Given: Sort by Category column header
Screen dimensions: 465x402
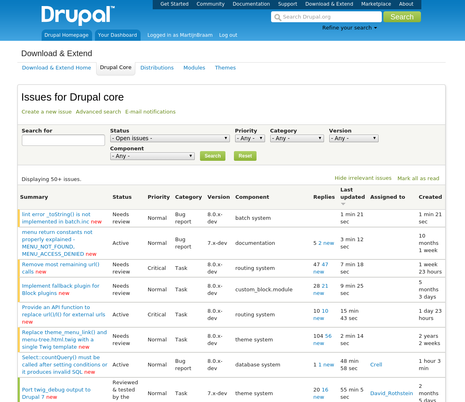Looking at the screenshot, I should 188,197.
